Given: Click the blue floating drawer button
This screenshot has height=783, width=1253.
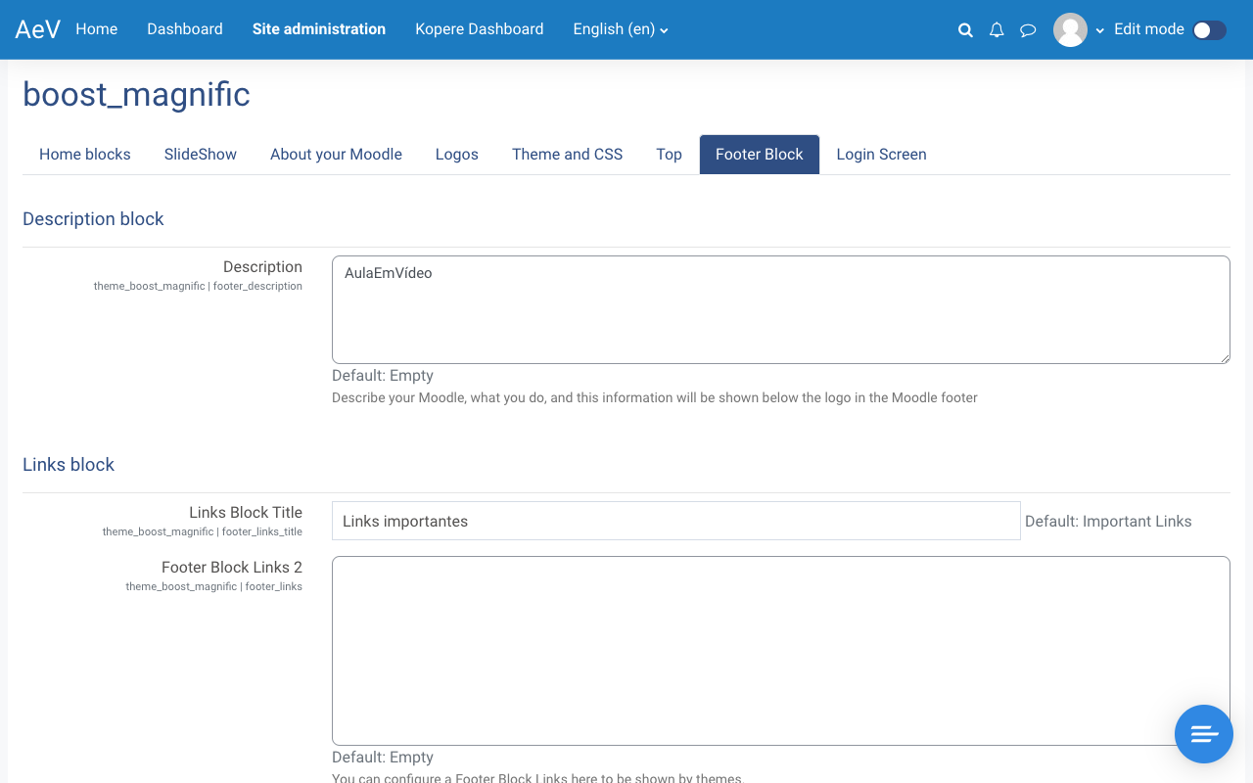Looking at the screenshot, I should point(1203,734).
